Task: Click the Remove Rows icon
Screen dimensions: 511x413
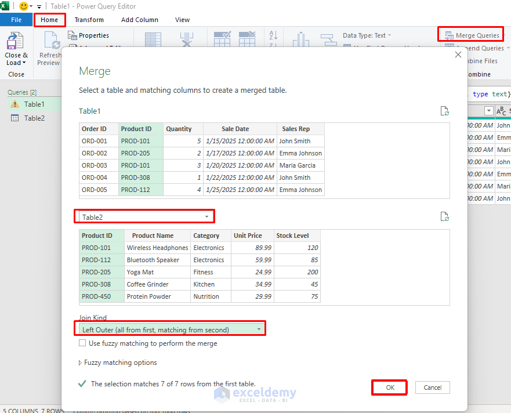Action: [x=247, y=39]
